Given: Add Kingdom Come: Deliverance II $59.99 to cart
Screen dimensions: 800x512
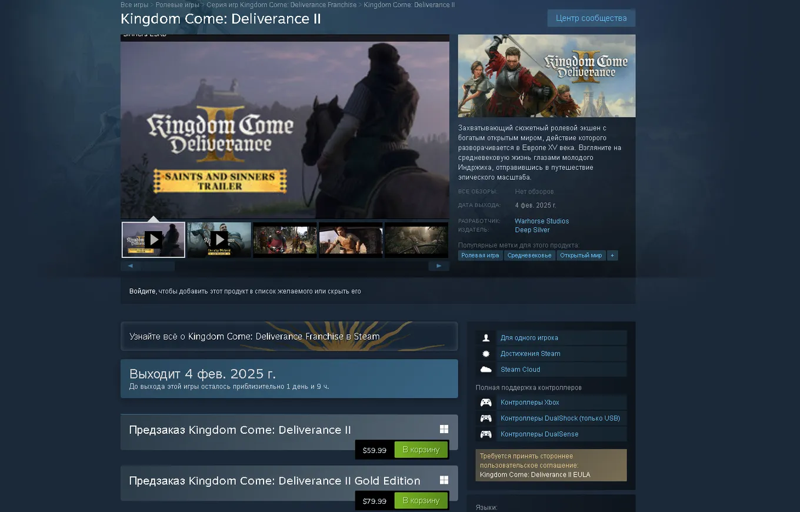Looking at the screenshot, I should click(421, 450).
